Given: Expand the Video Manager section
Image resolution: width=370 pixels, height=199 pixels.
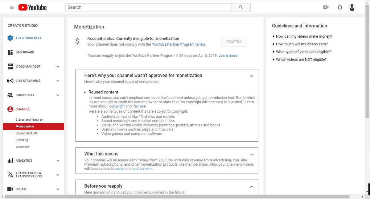Looking at the screenshot, I should point(58,67).
